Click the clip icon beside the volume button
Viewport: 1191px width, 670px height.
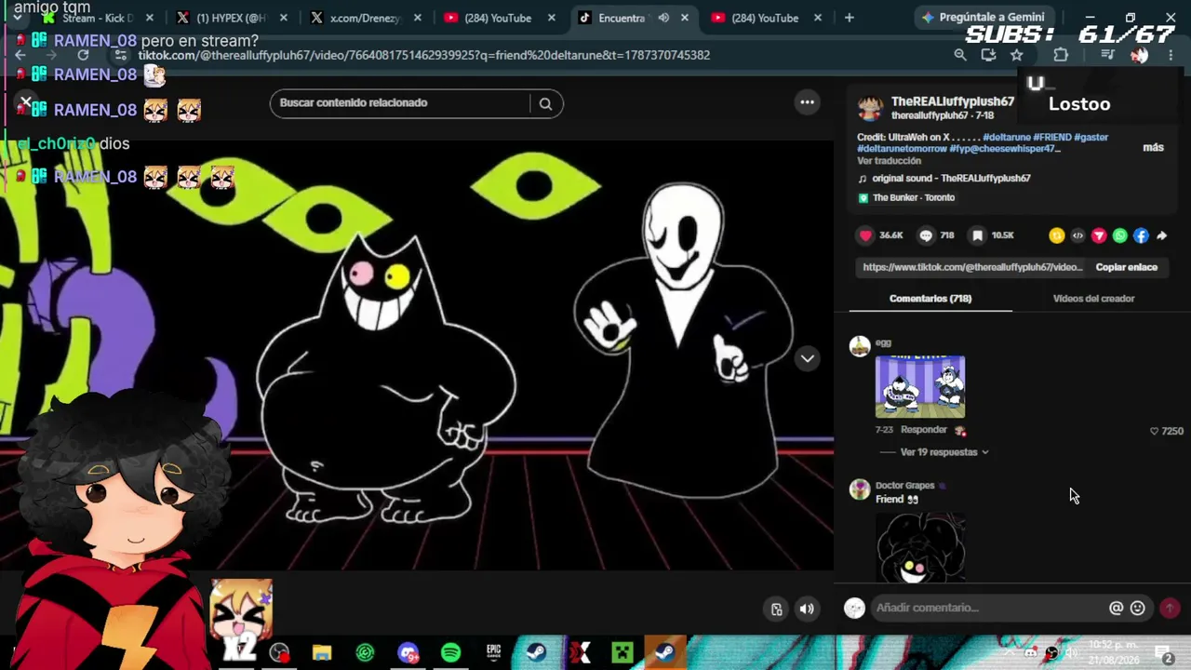(777, 609)
